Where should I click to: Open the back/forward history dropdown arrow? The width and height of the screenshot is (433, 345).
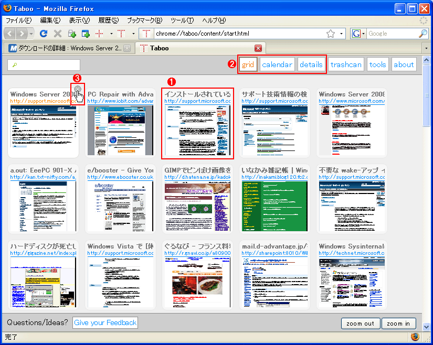tap(31, 34)
